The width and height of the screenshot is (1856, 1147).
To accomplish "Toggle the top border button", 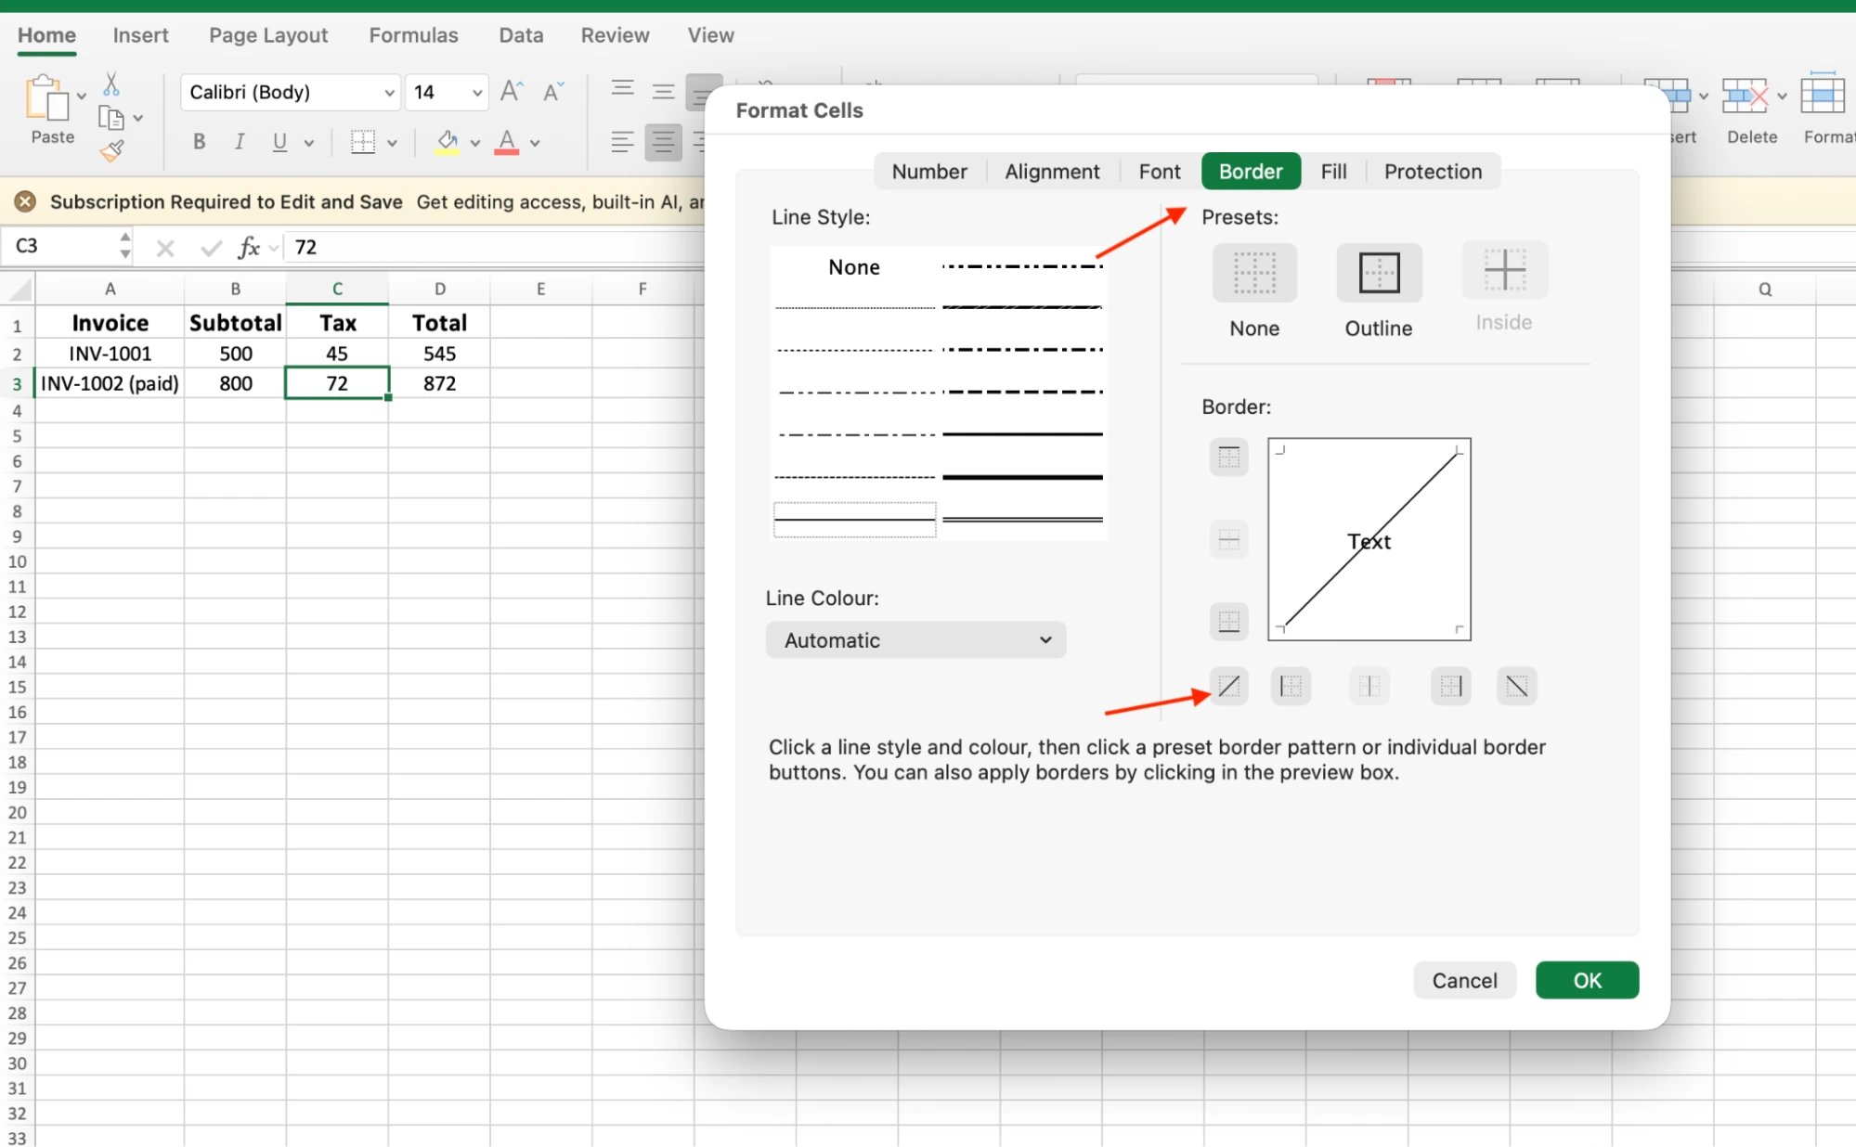I will pos(1228,458).
